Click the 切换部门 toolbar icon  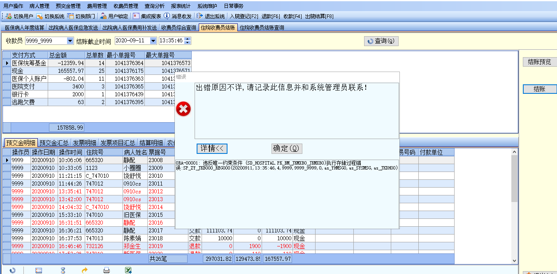pos(70,16)
